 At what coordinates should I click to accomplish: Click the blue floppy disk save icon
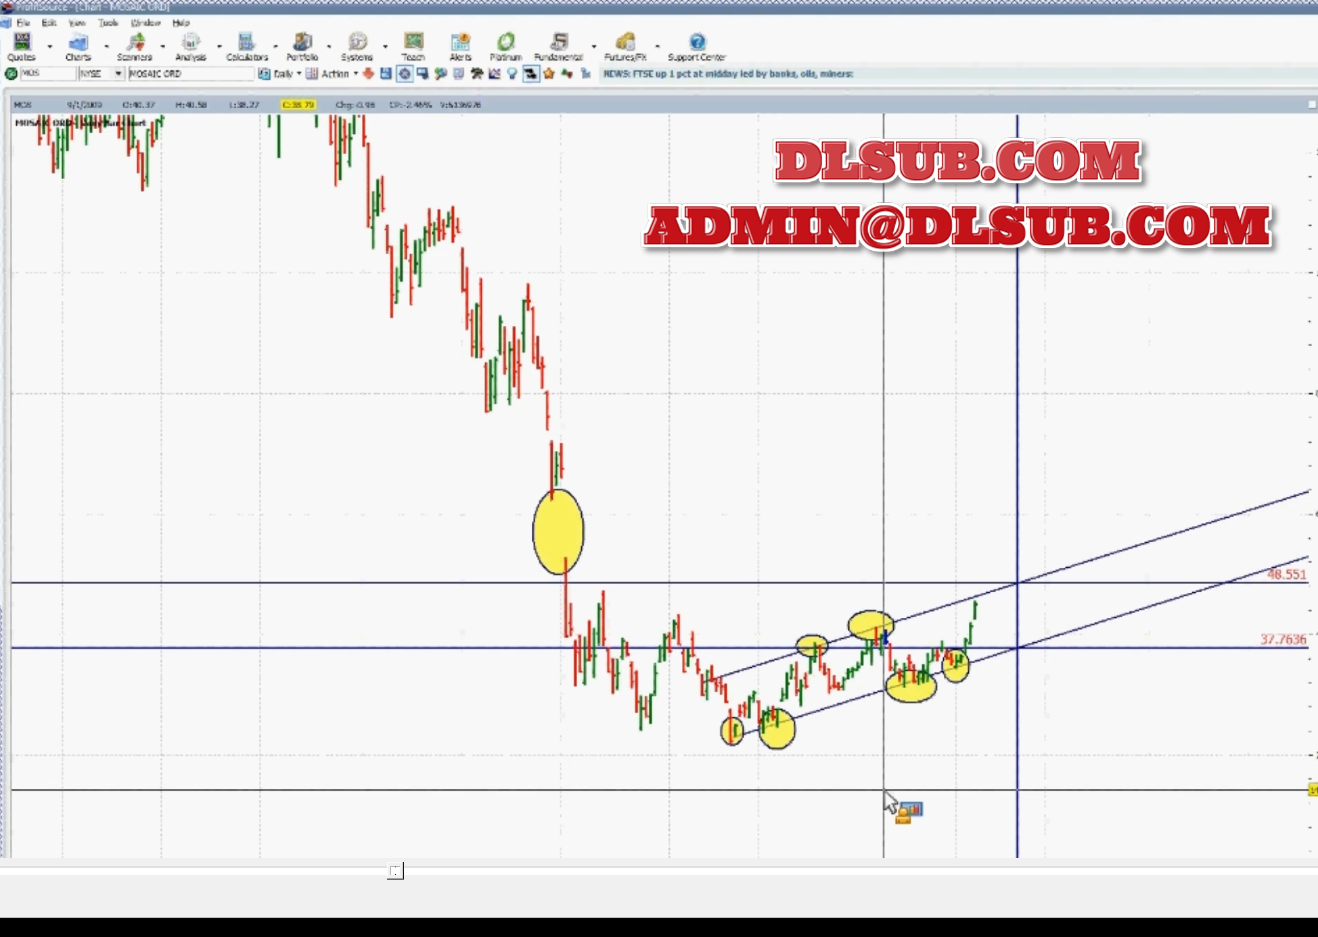tap(386, 74)
